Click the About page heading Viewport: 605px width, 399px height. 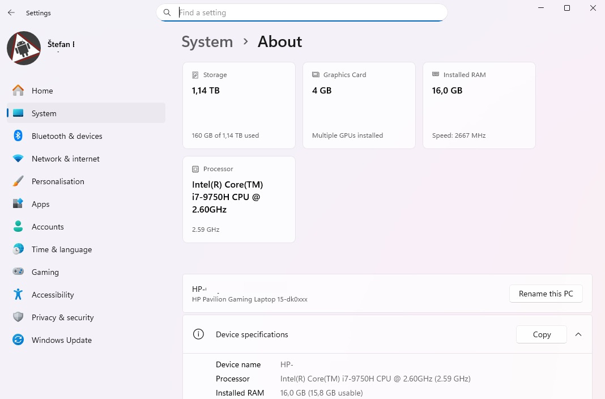tap(280, 42)
